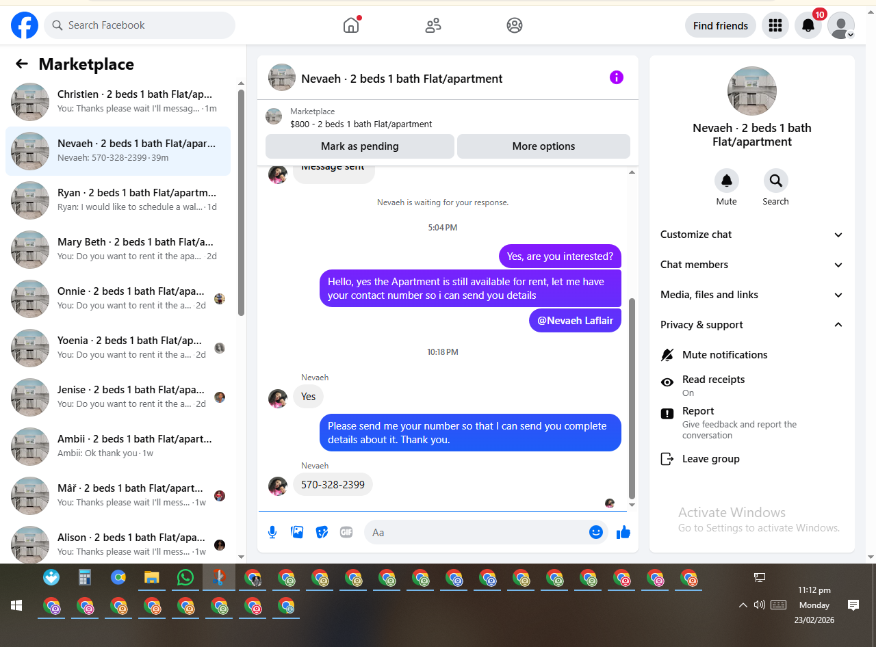The image size is (876, 647).
Task: Open the Friends icon in top navigation
Action: (433, 25)
